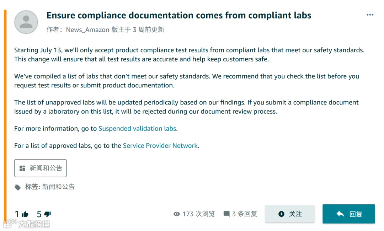Click the author name News_Amazon

87,30
